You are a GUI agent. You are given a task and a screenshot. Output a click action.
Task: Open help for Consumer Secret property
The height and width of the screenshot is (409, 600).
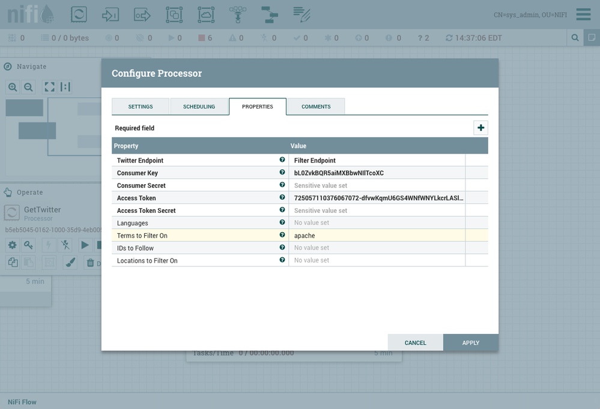pyautogui.click(x=282, y=185)
